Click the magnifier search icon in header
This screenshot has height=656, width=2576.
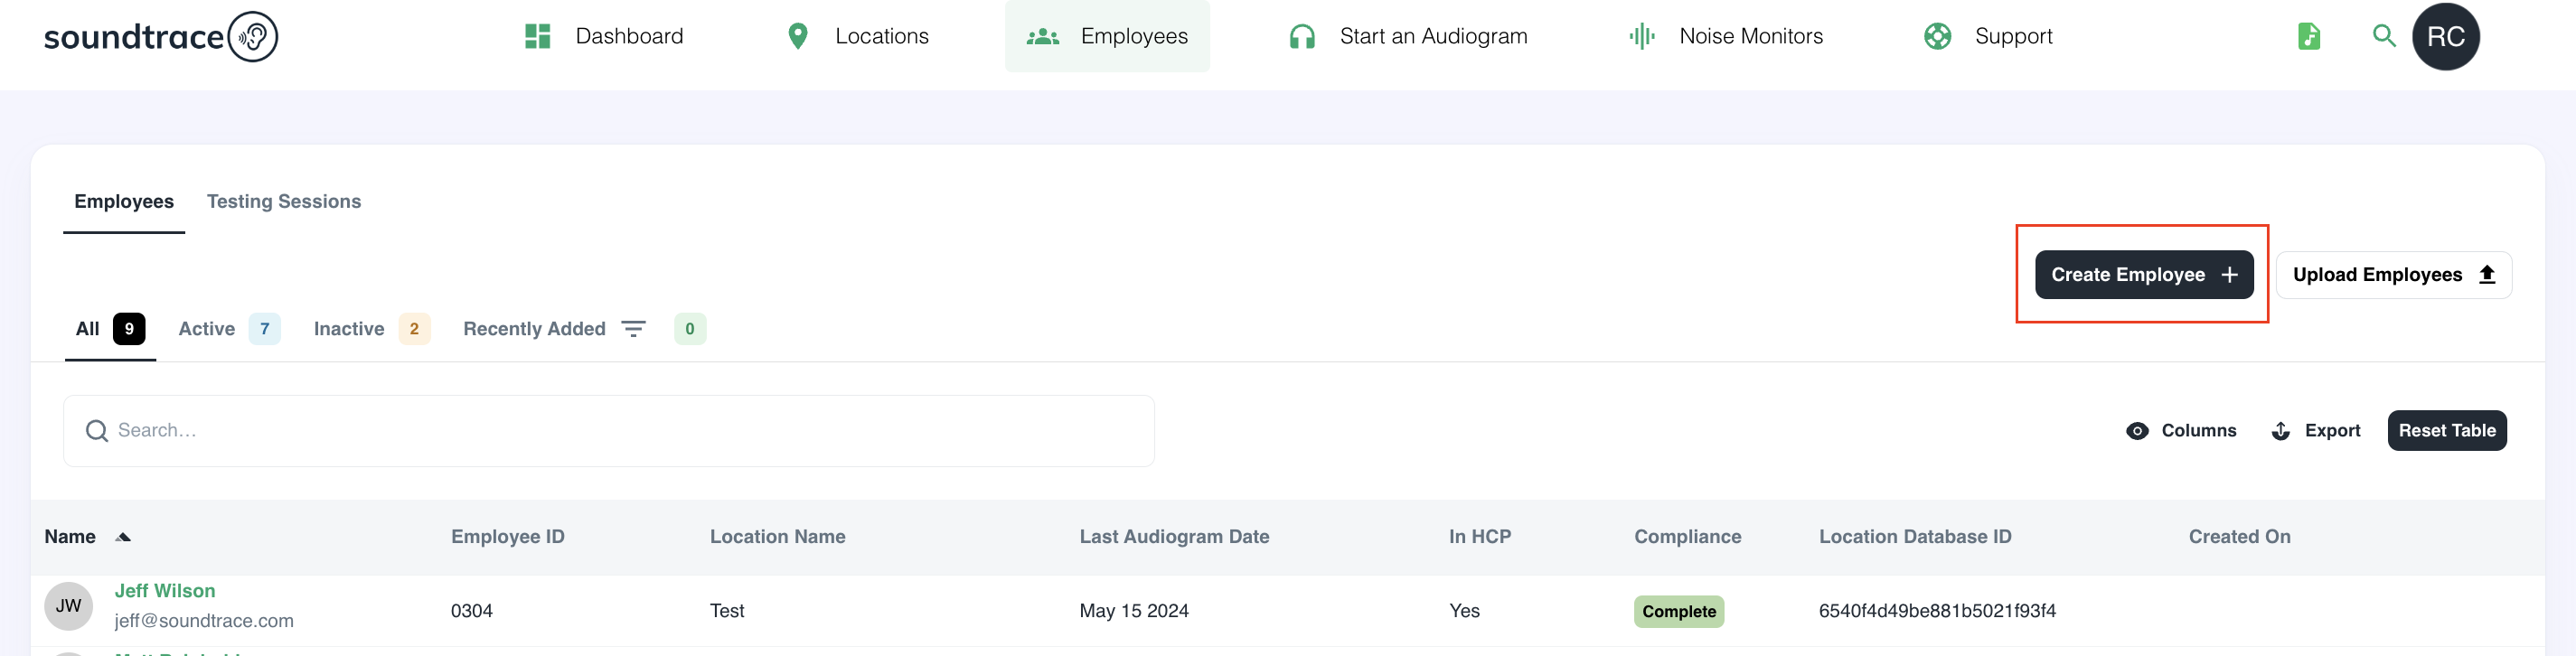[2384, 36]
